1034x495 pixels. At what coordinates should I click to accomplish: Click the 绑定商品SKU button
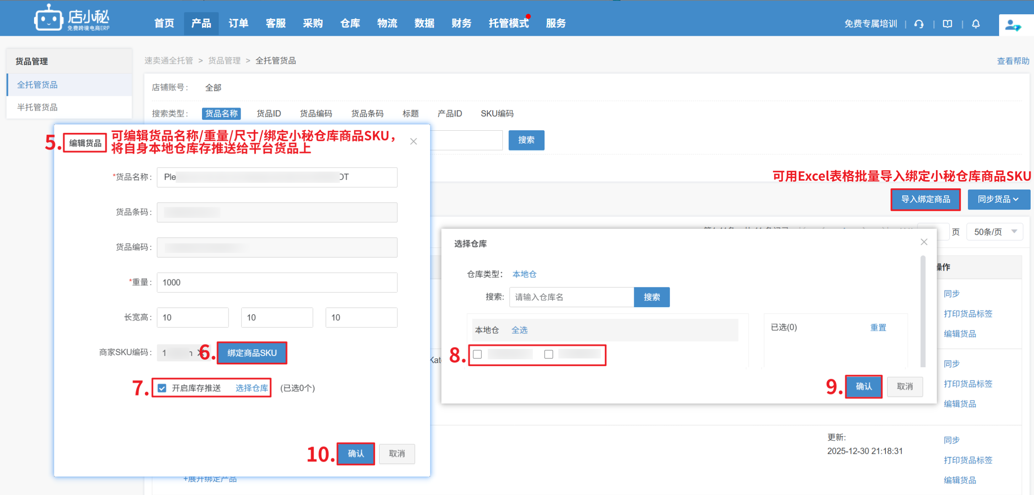[x=252, y=353]
